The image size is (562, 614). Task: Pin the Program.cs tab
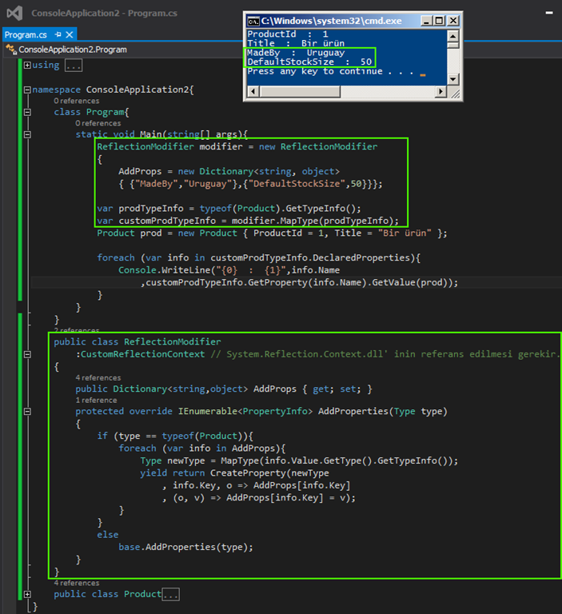(56, 35)
